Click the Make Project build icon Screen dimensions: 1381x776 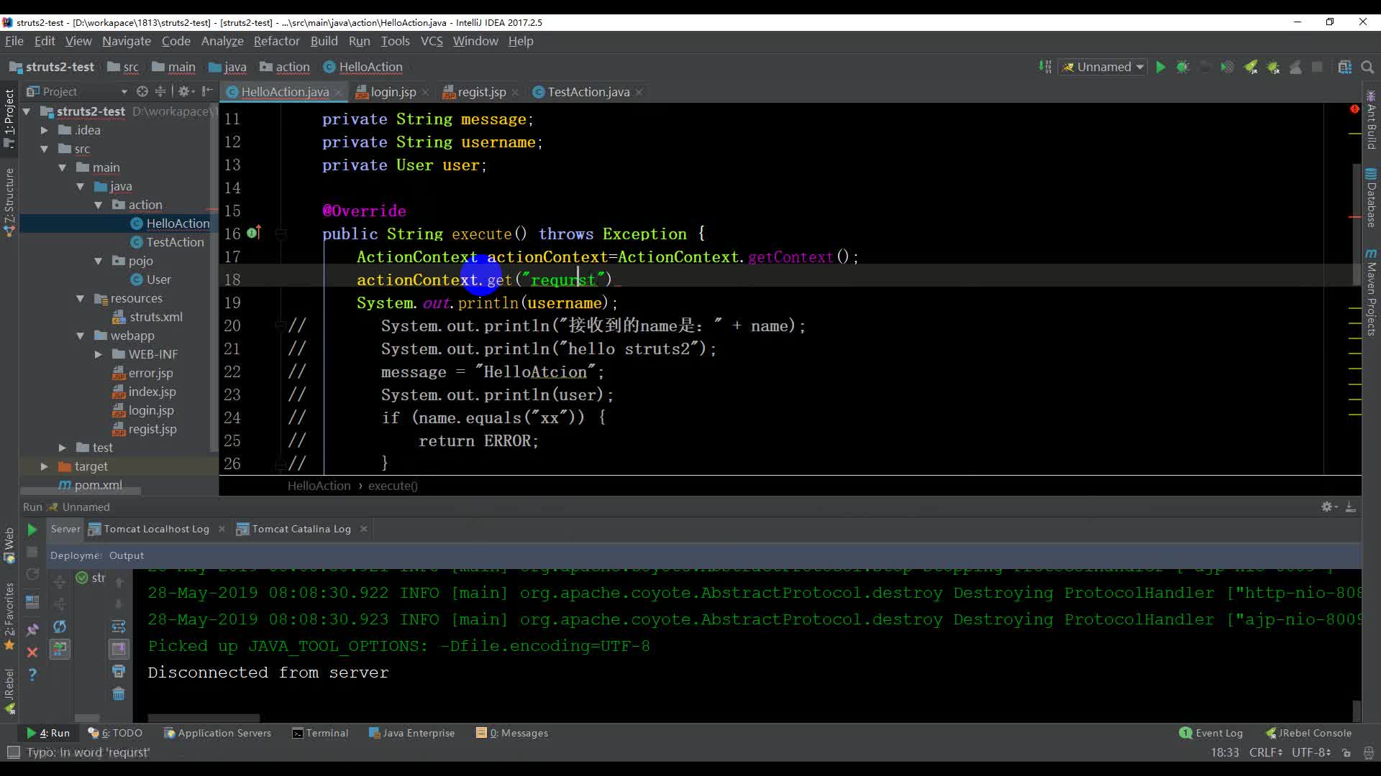1045,67
